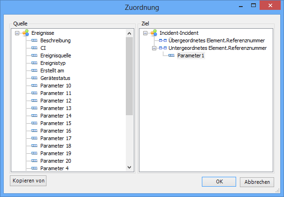The height and width of the screenshot is (197, 284).
Task: Click the relation icon for Untergeordnetes Element.Referenznummer
Action: pos(163,48)
